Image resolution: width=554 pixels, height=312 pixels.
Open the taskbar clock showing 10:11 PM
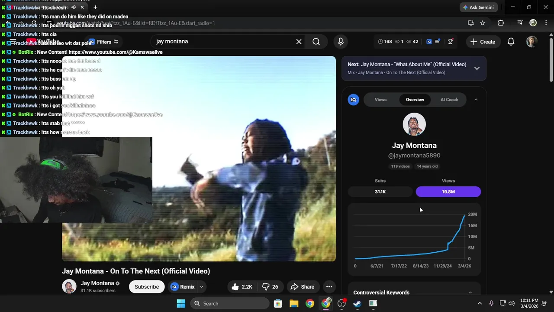tap(529, 303)
